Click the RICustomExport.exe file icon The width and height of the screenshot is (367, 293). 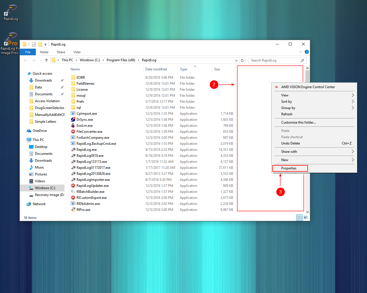[73, 198]
